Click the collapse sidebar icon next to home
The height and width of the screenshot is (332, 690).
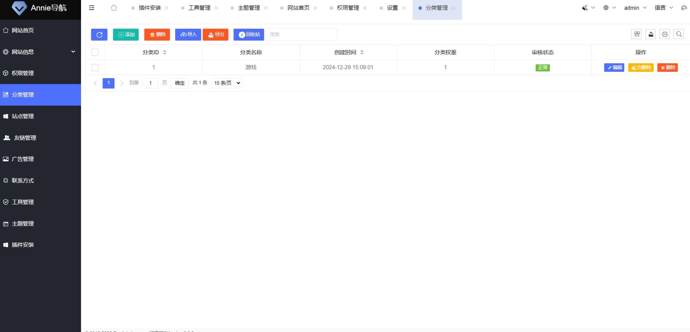click(x=92, y=7)
